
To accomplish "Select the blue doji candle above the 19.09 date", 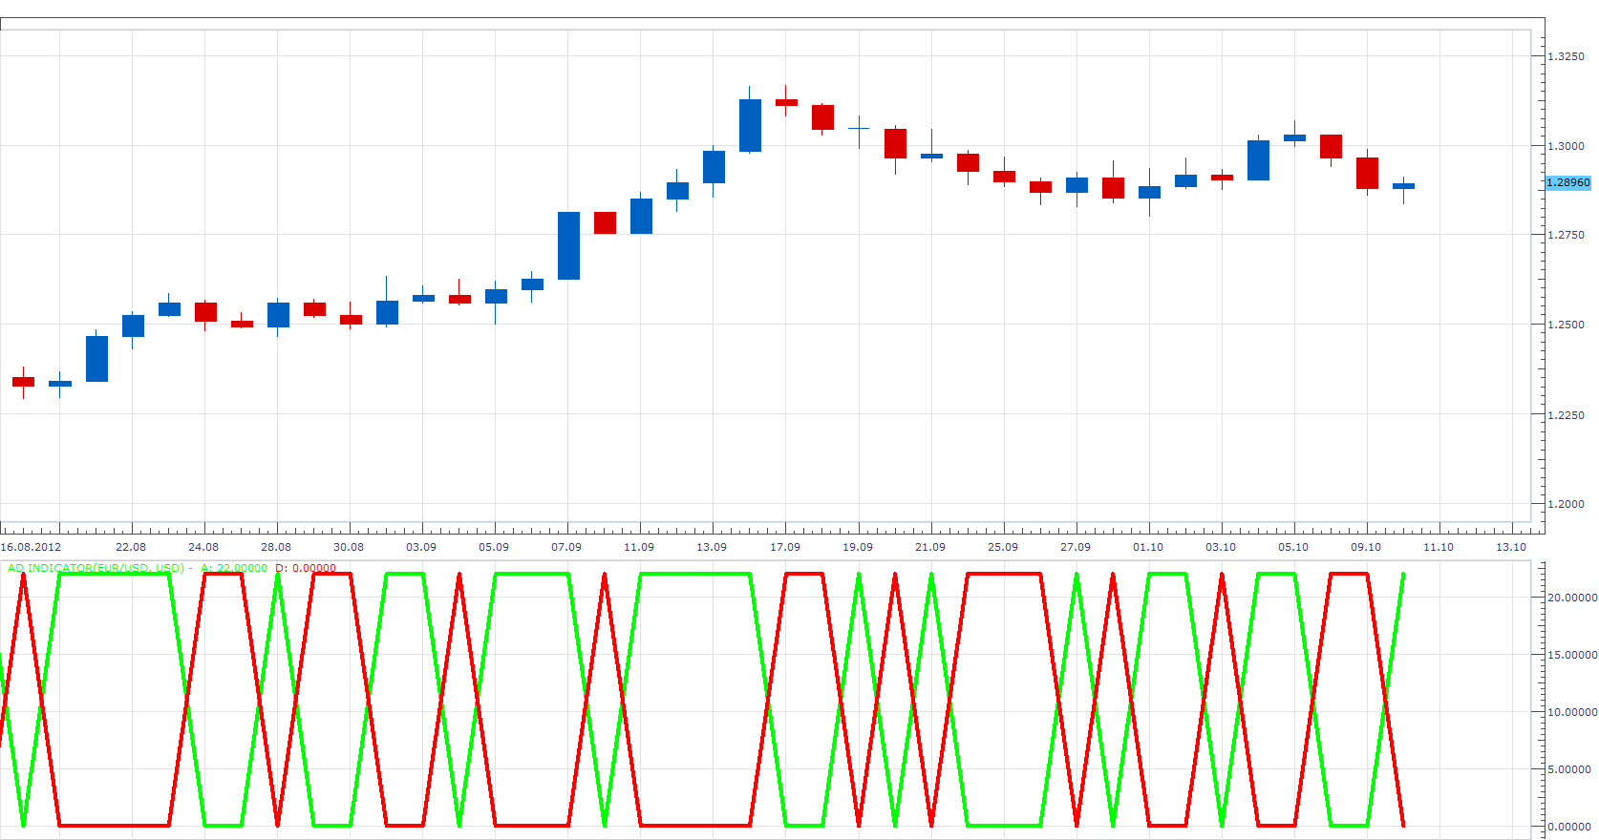I will 859,128.
